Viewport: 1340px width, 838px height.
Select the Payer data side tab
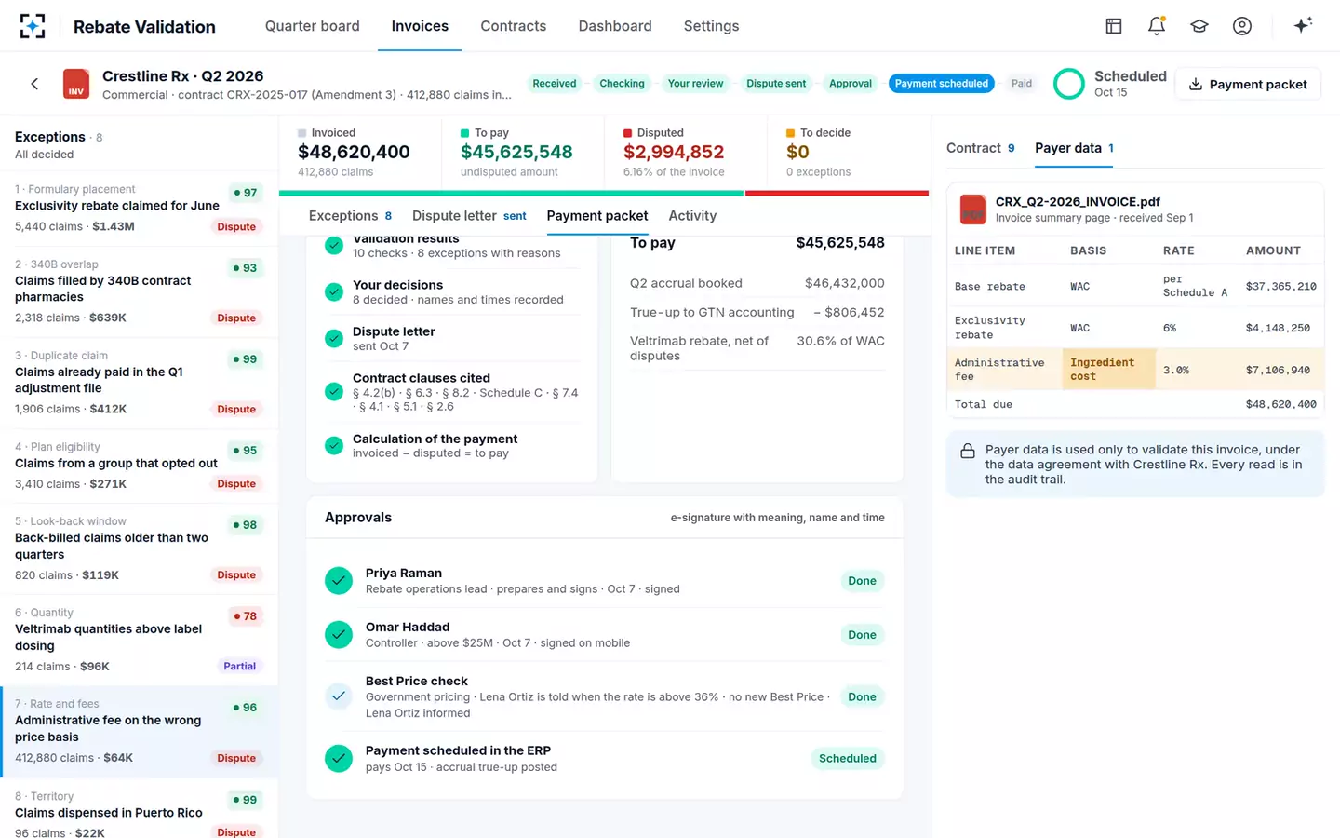click(x=1074, y=148)
